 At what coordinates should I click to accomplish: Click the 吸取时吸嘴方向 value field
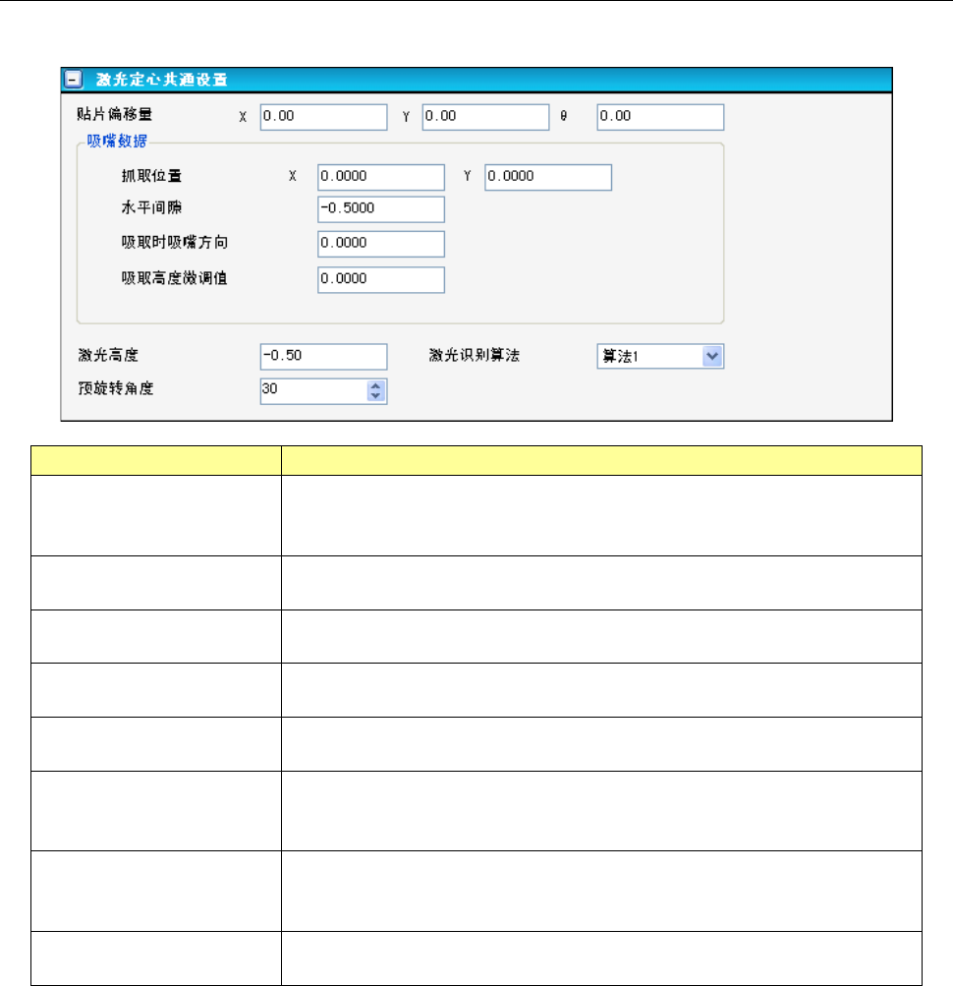point(381,244)
